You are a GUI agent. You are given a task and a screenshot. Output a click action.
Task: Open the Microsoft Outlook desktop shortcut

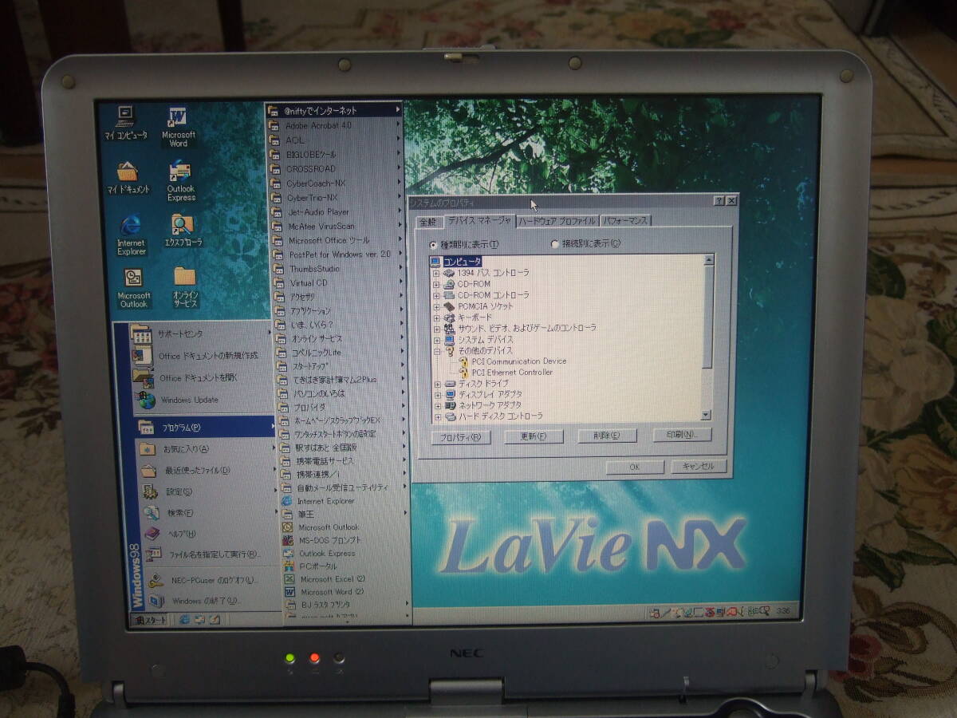coord(133,288)
